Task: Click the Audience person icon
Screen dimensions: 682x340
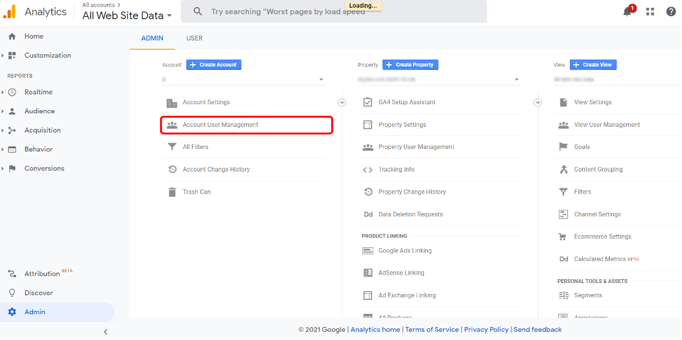Action: pos(12,111)
